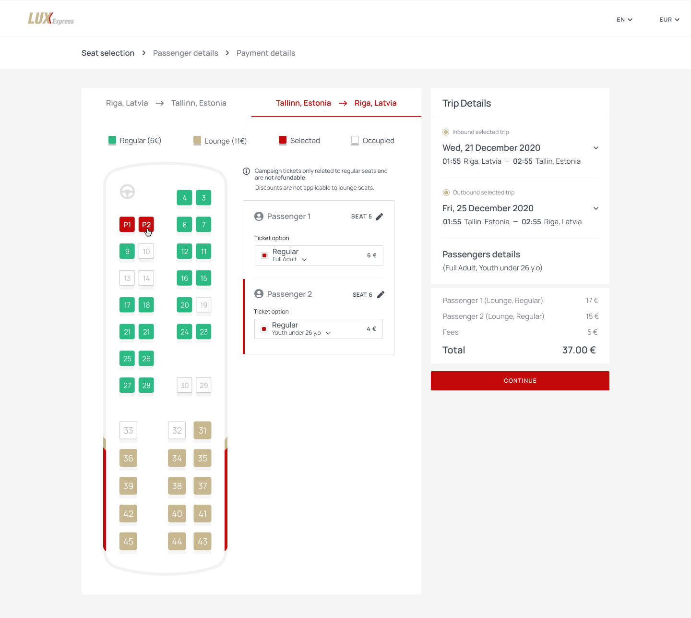Choose regular seat 28
Screen dimensions: 691x618
(146, 386)
